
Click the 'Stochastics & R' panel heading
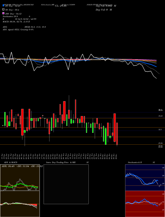pos(135,162)
